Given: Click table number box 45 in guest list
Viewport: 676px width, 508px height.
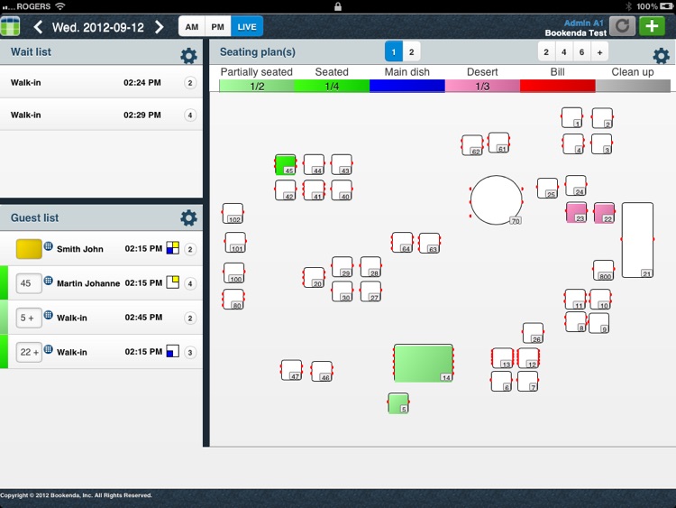Looking at the screenshot, I should 29,283.
